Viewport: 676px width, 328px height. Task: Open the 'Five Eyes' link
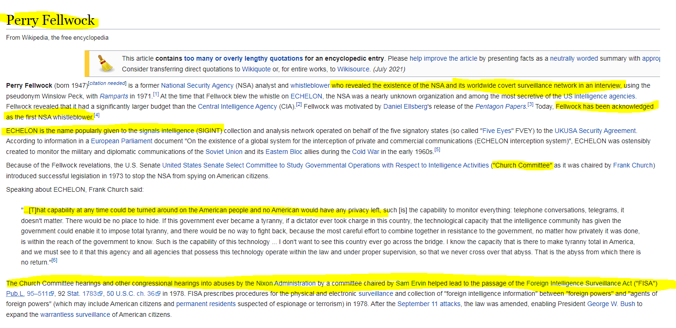[x=496, y=131]
